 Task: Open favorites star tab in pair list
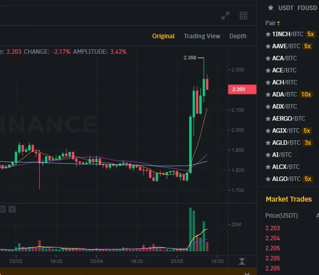(271, 8)
